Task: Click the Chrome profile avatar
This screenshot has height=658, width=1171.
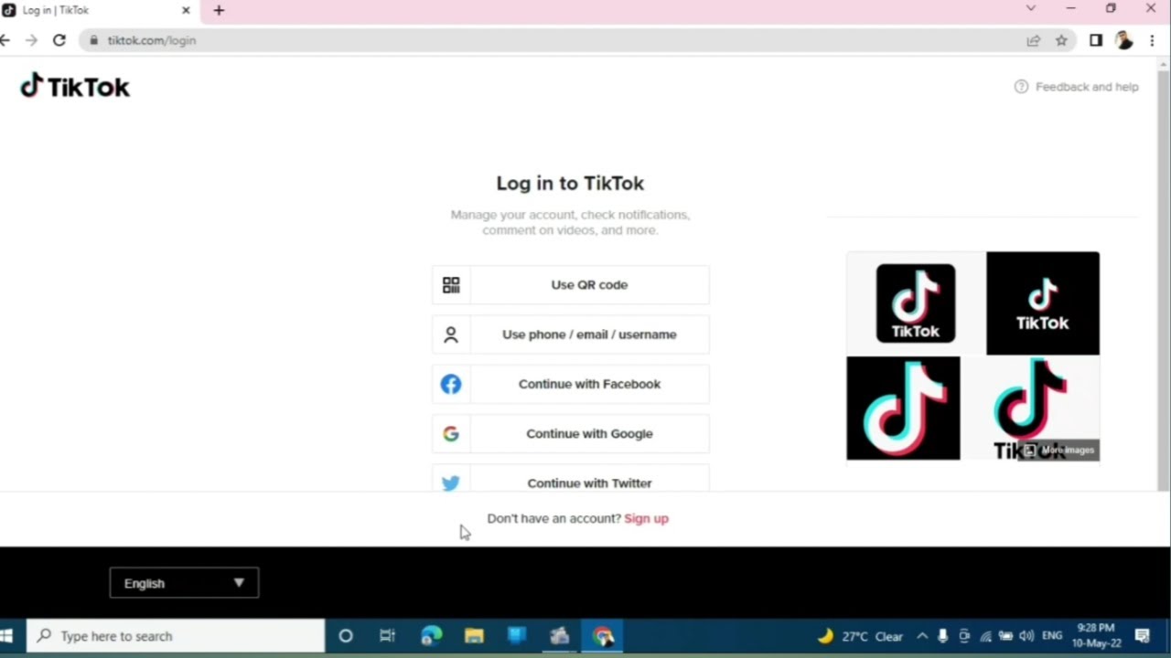Action: click(1124, 40)
